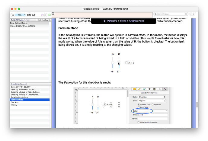Select Data Button Object topic
This screenshot has height=141, width=208.
click(30, 23)
